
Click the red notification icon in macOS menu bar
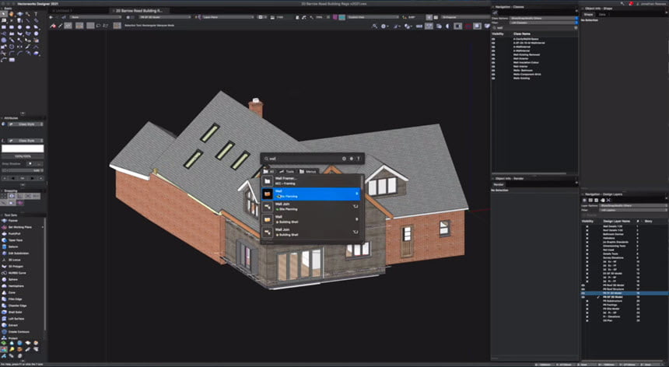[x=631, y=3]
